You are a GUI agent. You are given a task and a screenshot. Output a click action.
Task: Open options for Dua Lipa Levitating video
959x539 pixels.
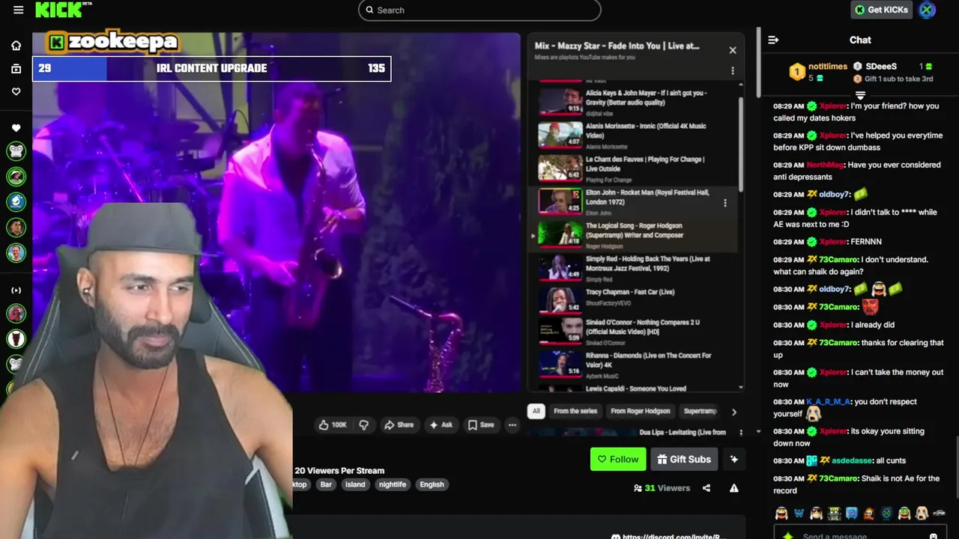[x=741, y=433]
